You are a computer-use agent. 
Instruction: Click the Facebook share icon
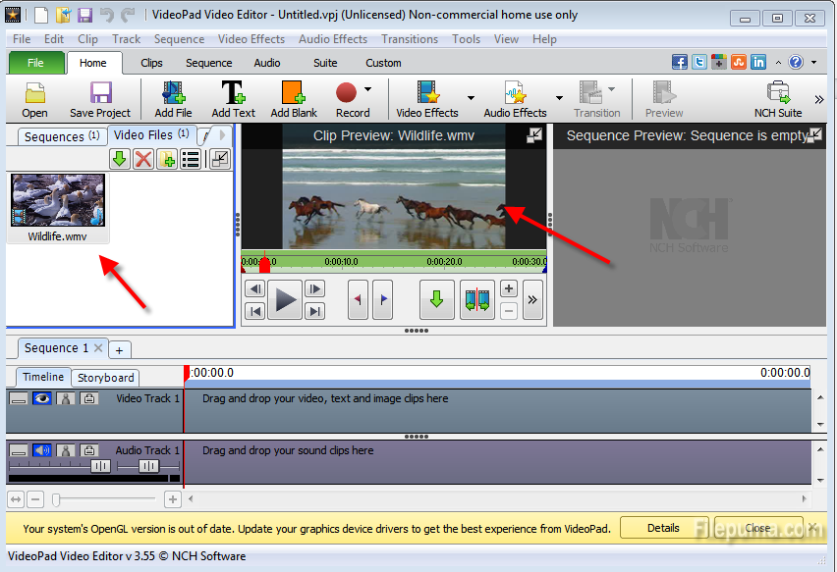point(680,62)
